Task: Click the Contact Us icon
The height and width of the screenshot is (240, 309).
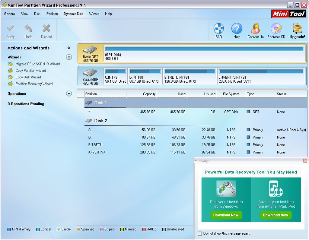Action: coord(255,28)
